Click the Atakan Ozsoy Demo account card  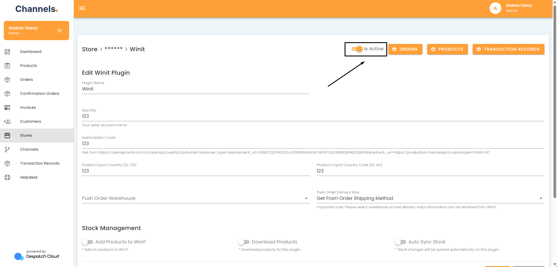(x=36, y=31)
